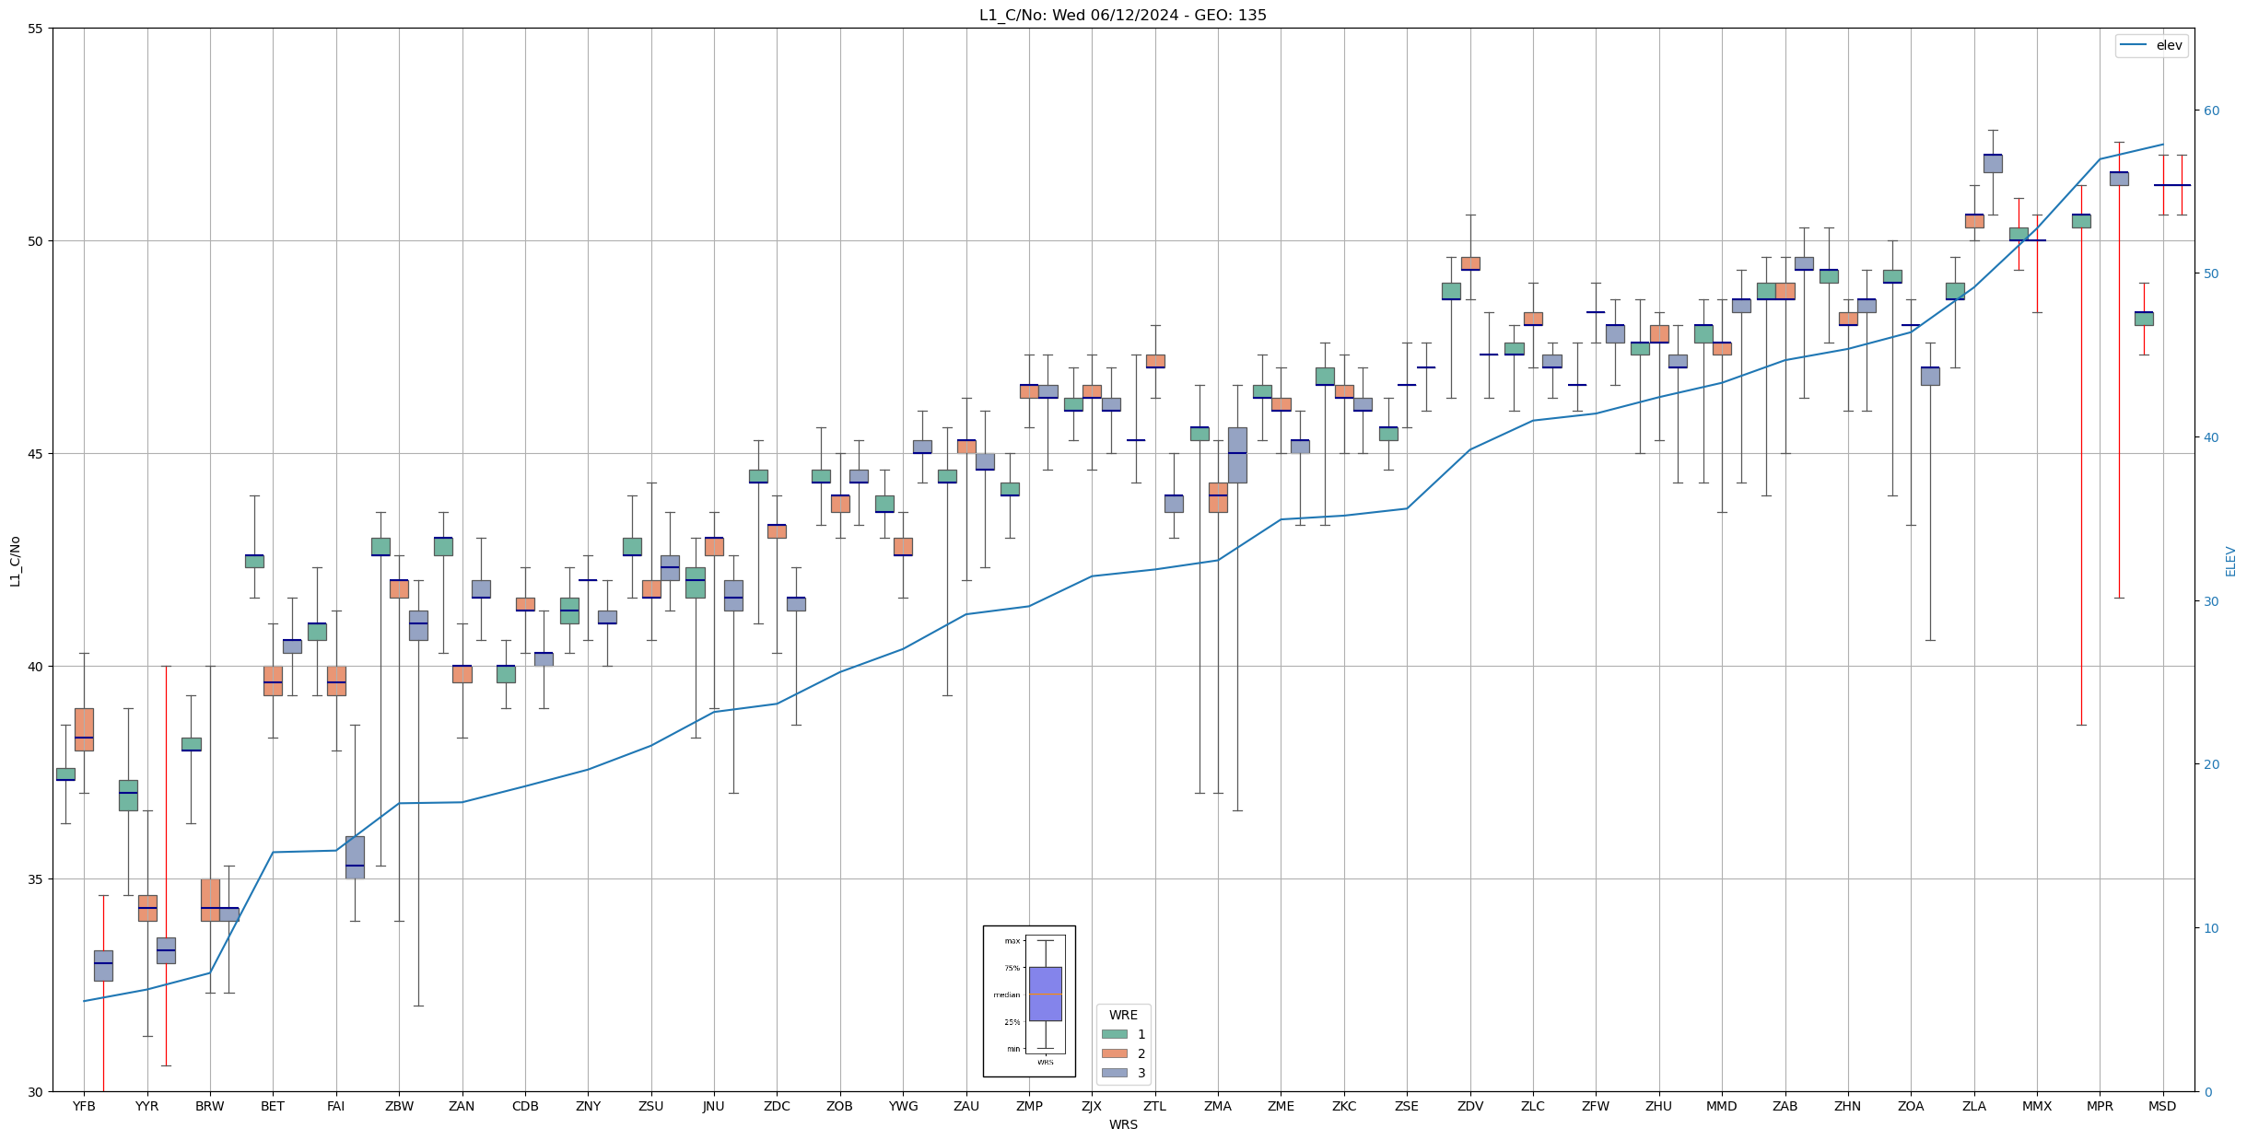The image size is (2247, 1140).
Task: Click the x-axis tick label 'MMX'
Action: click(2037, 1106)
